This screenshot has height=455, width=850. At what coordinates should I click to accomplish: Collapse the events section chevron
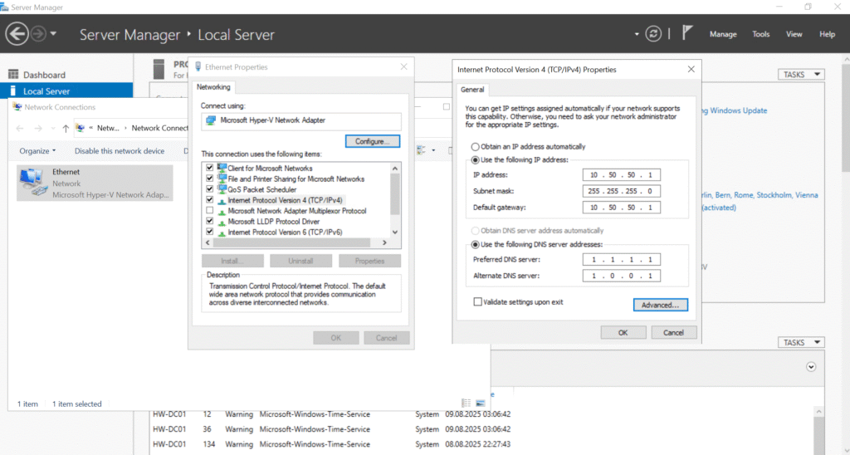coord(811,366)
